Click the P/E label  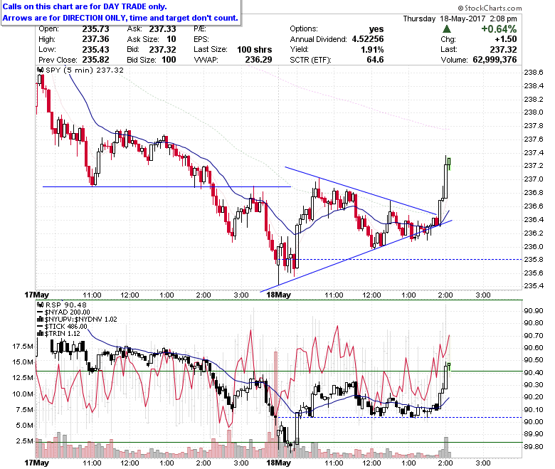coord(200,29)
